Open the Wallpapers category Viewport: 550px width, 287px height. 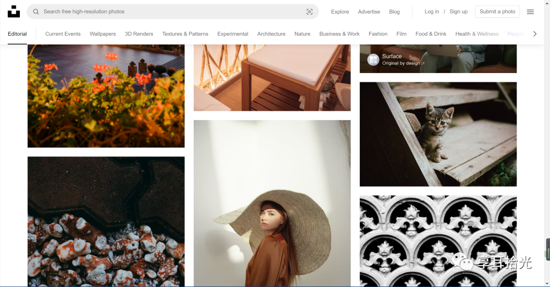click(102, 34)
